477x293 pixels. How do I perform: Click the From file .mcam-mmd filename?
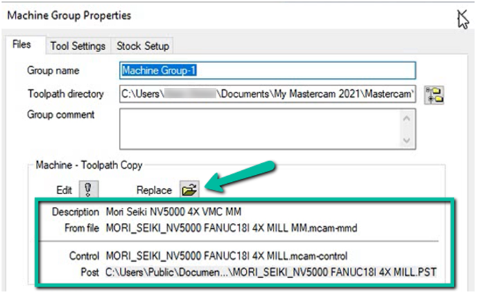(231, 228)
